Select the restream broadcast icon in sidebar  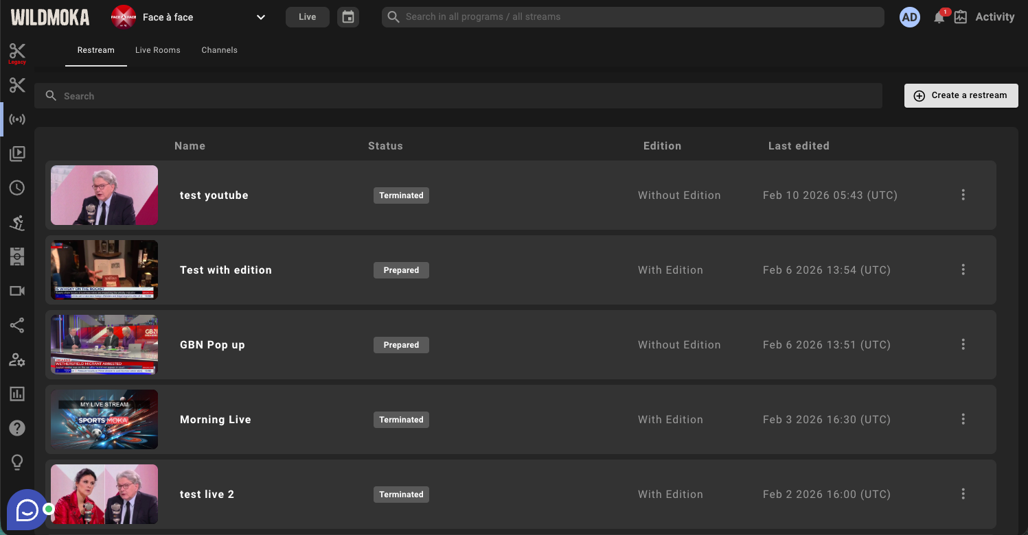click(x=17, y=119)
